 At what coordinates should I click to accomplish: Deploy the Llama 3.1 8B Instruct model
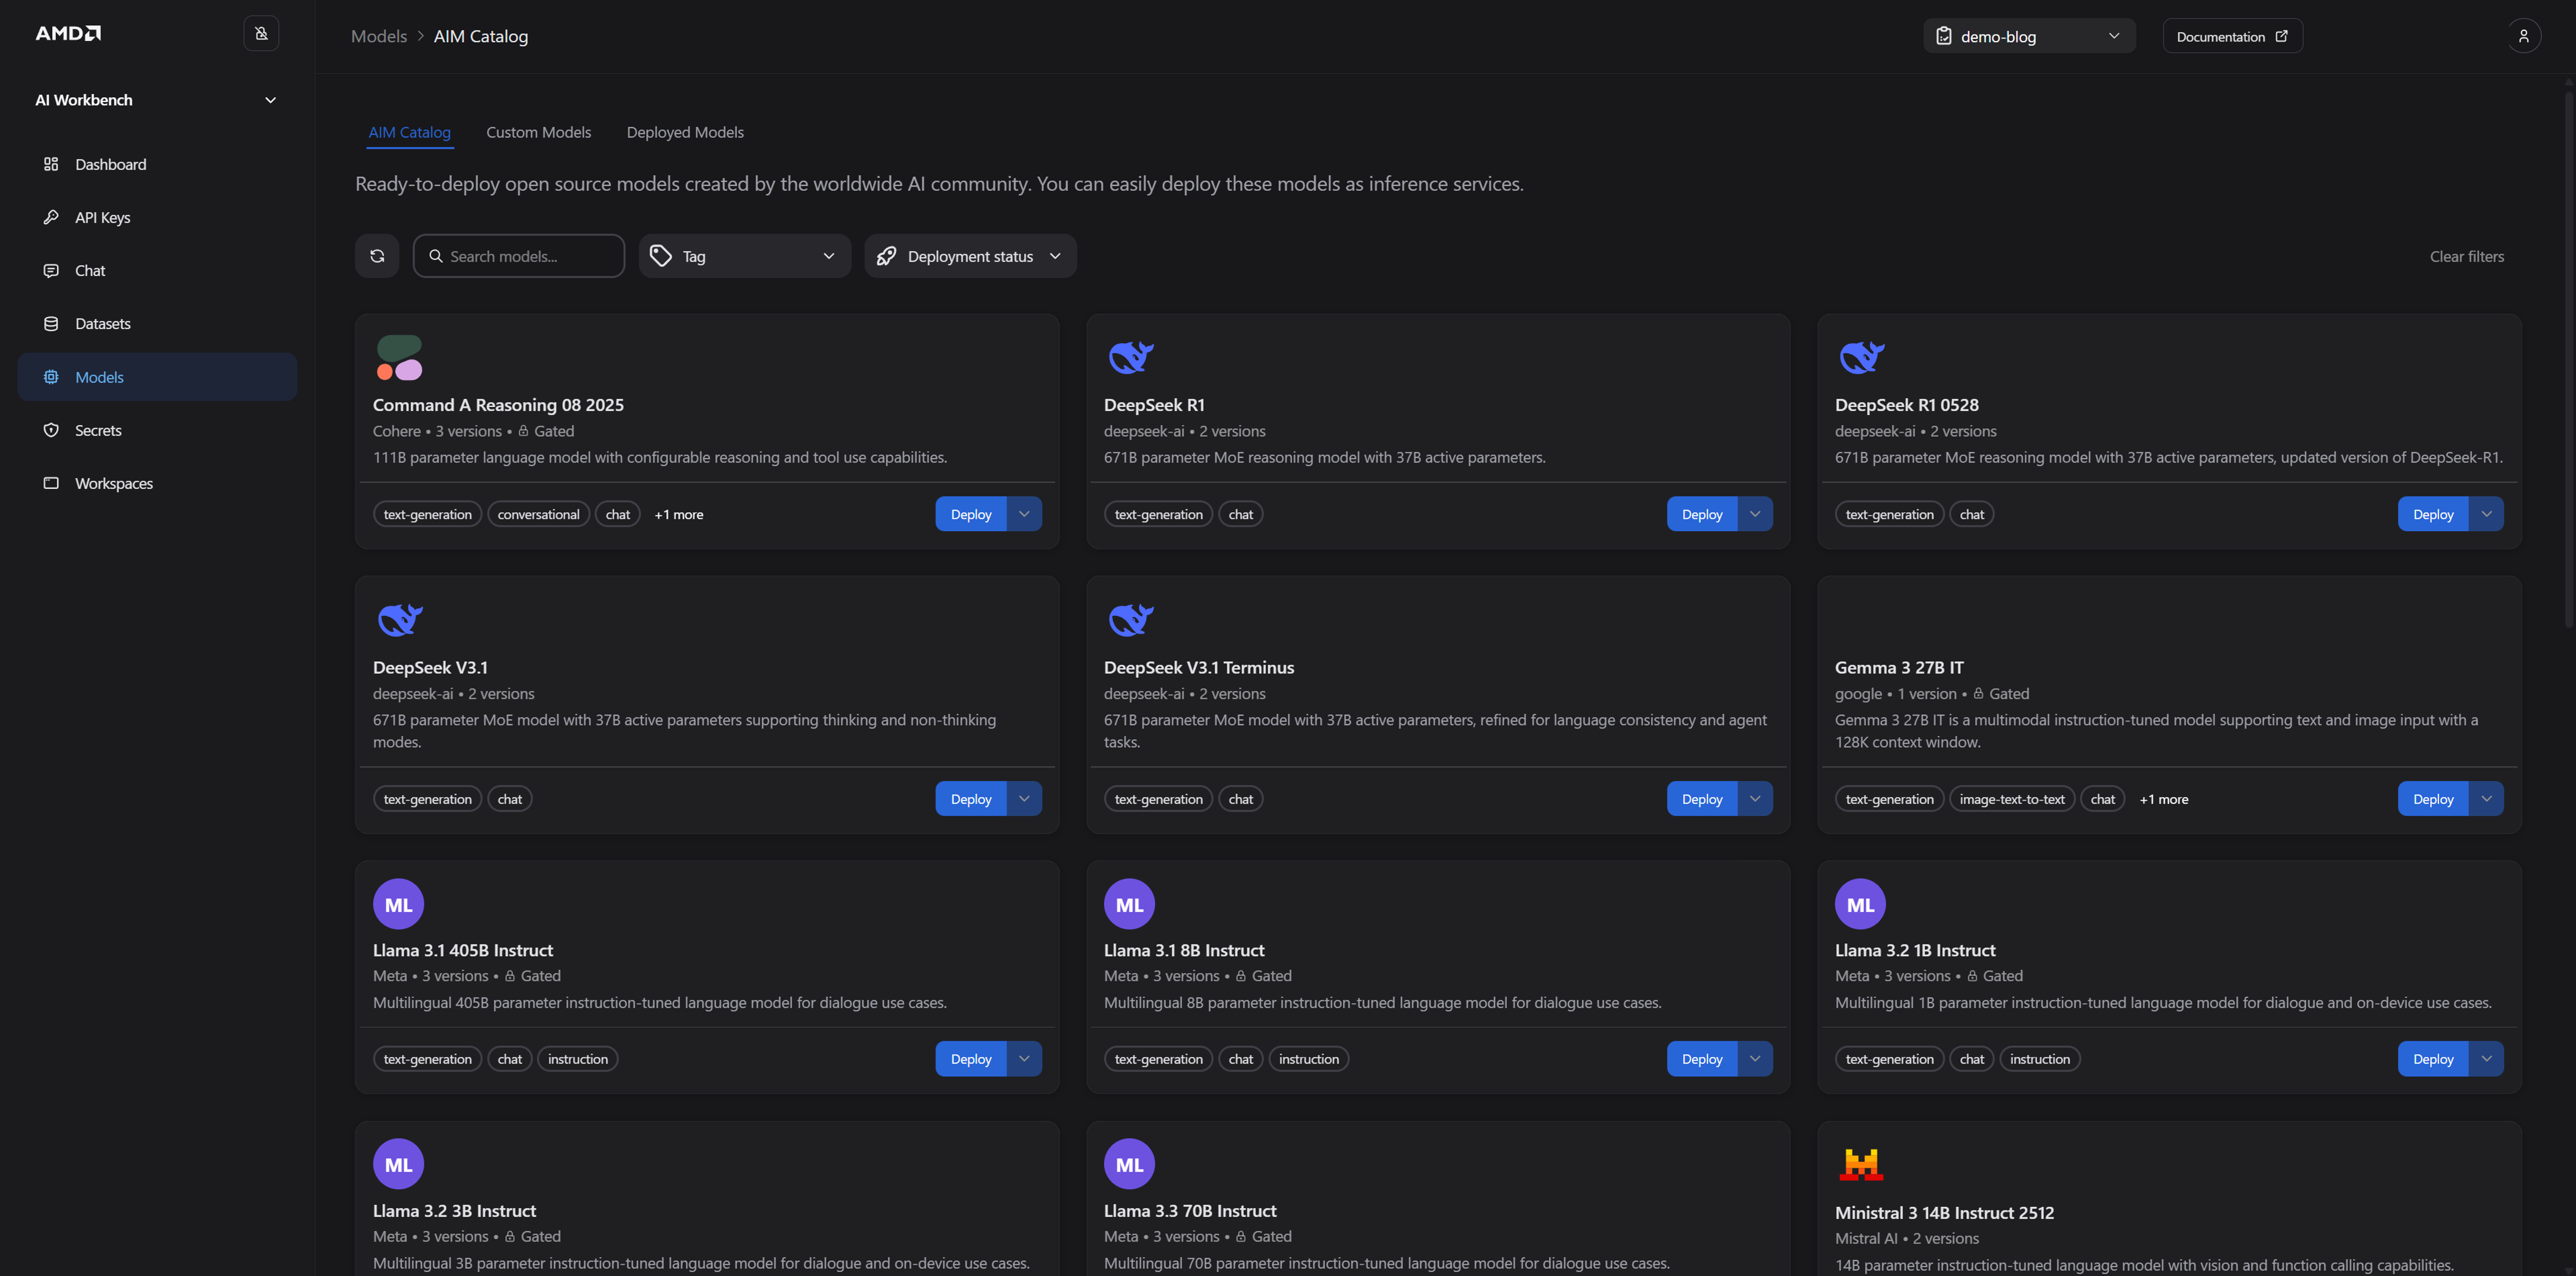[x=1702, y=1059]
